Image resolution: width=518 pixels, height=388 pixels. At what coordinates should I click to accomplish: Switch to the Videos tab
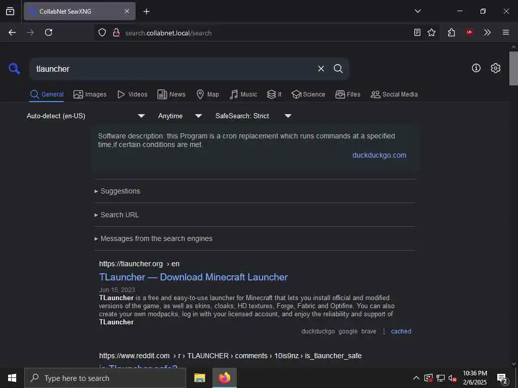click(x=132, y=94)
